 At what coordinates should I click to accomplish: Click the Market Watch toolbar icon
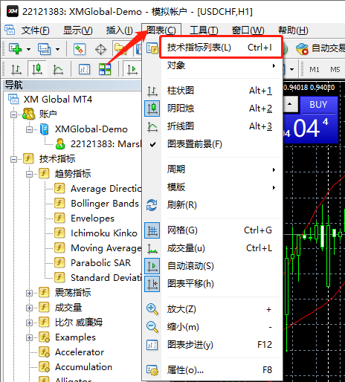[x=80, y=49]
